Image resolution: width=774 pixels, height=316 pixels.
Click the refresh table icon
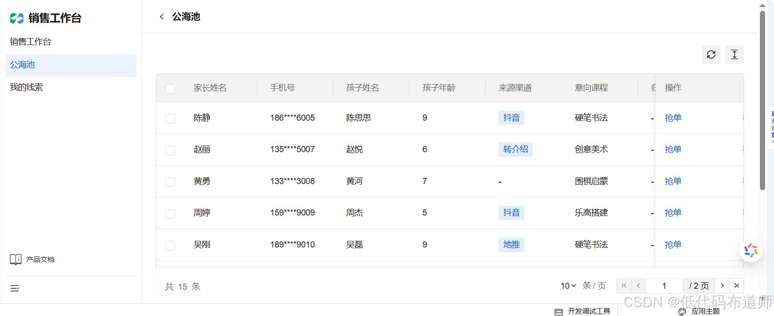click(711, 54)
